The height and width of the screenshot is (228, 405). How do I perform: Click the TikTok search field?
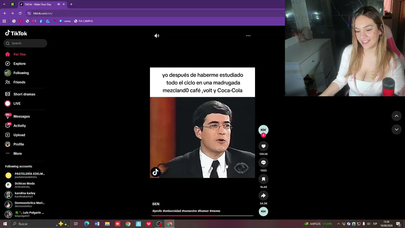[x=25, y=43]
